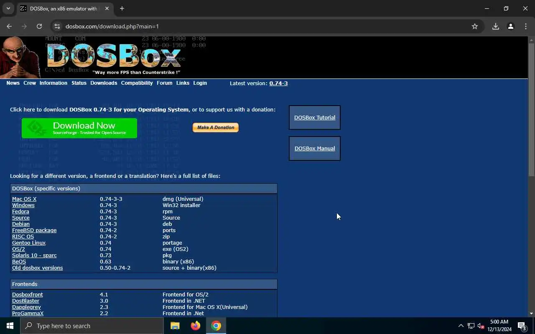Screen dimensions: 535x334
Task: Open the tab search dropdown arrow
Action: click(8, 8)
